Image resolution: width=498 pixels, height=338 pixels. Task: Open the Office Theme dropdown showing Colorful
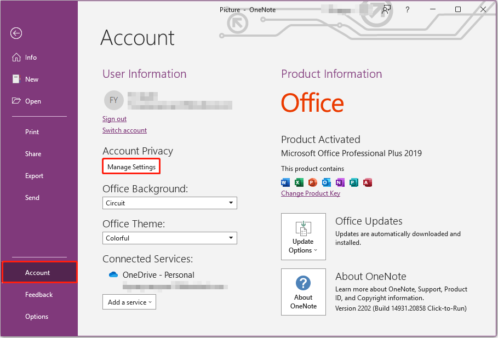click(169, 238)
